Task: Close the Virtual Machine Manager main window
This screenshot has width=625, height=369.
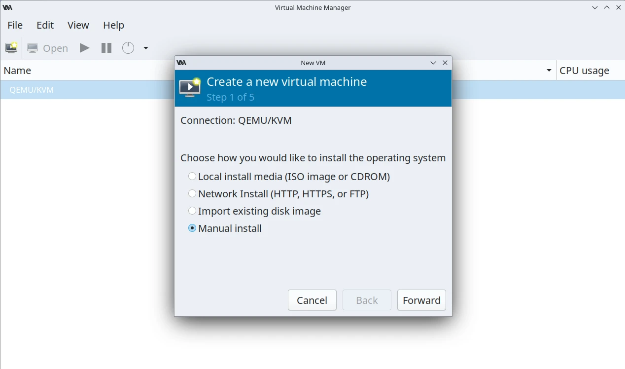Action: 619,7
